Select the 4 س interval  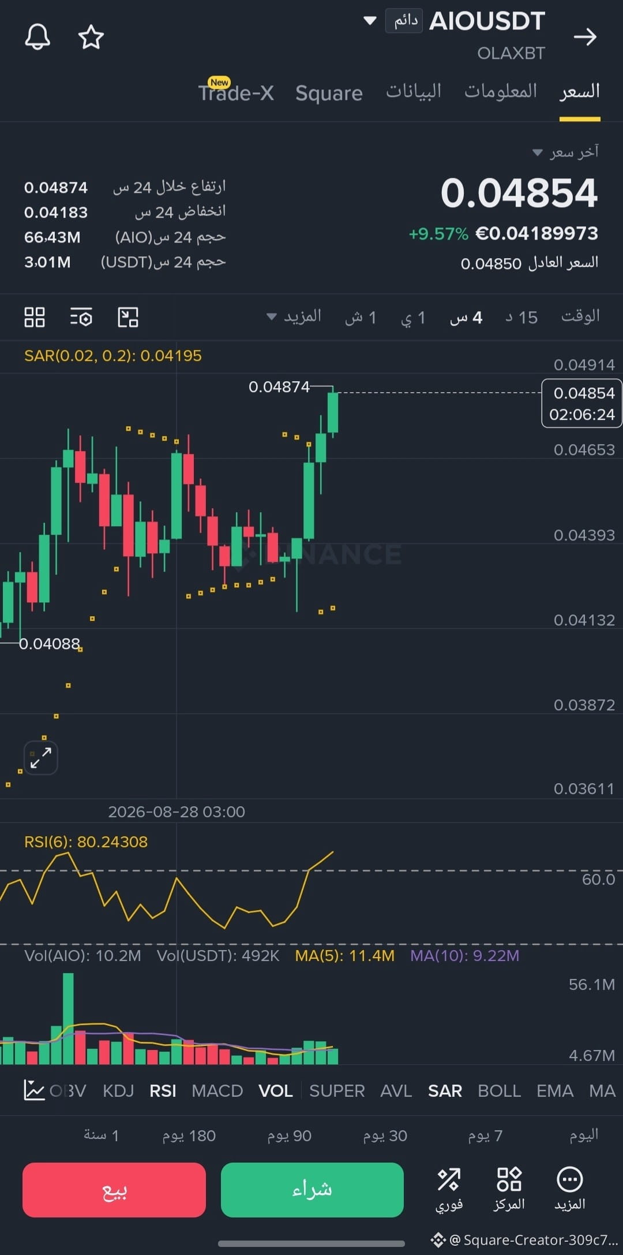[x=466, y=317]
